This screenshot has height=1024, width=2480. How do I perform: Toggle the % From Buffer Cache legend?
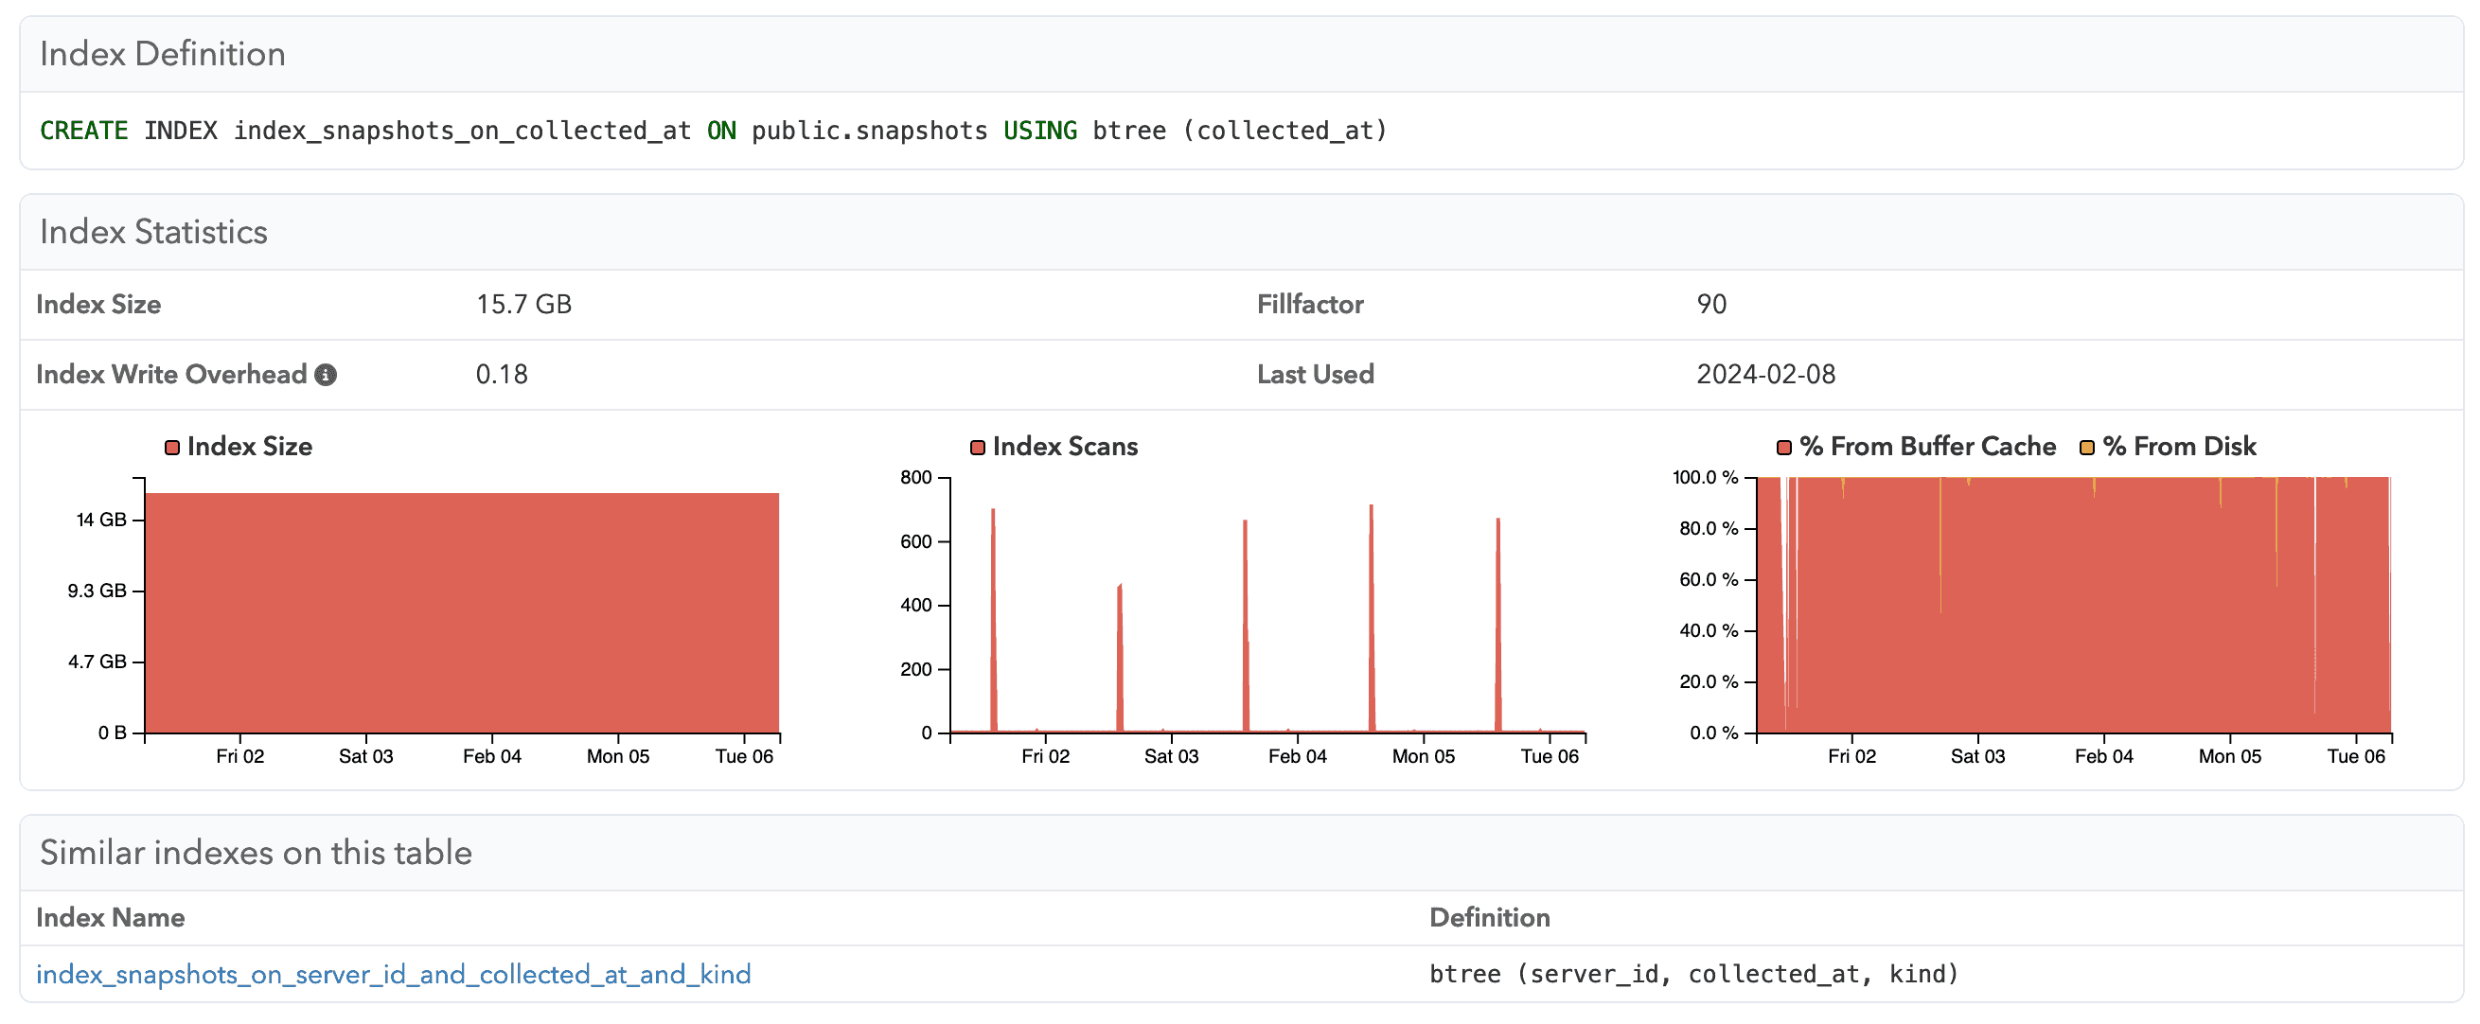tap(1926, 447)
